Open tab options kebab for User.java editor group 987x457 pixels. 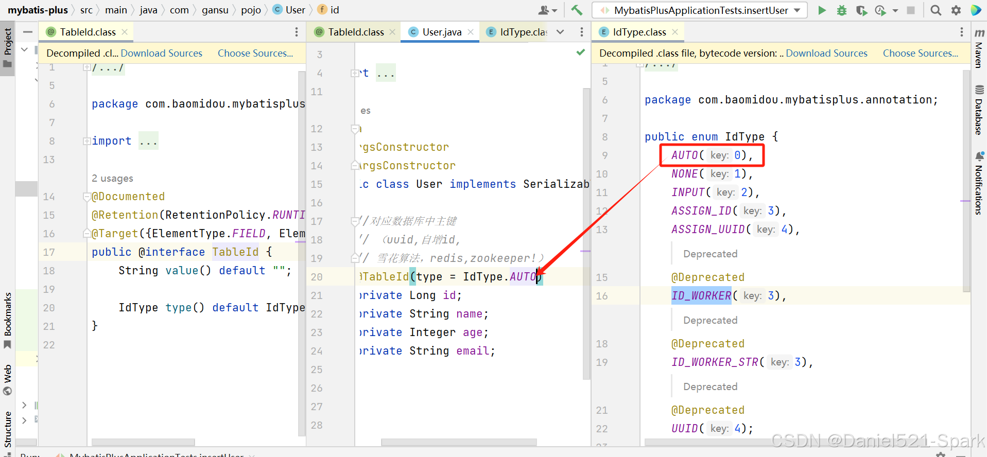[x=582, y=32]
